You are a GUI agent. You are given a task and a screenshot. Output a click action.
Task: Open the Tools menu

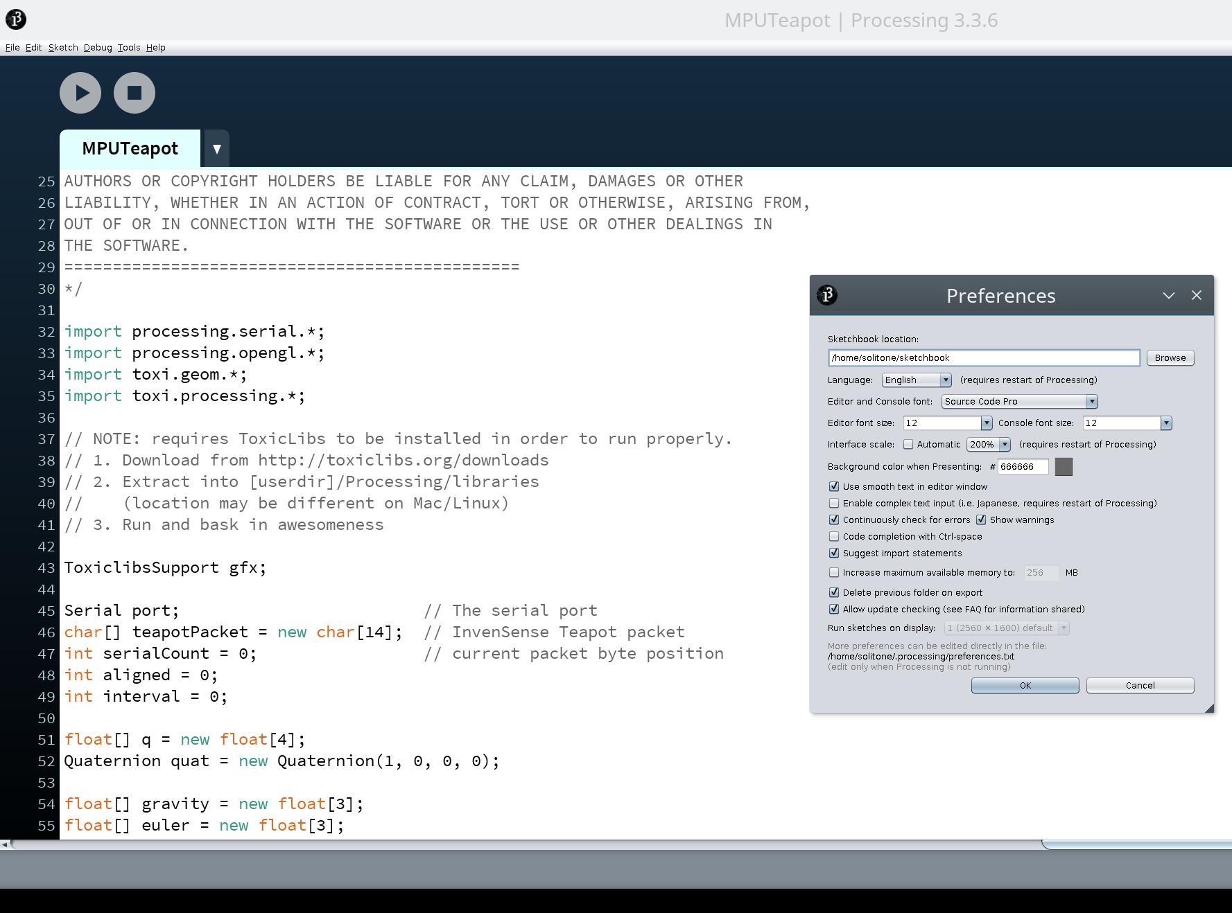point(129,47)
